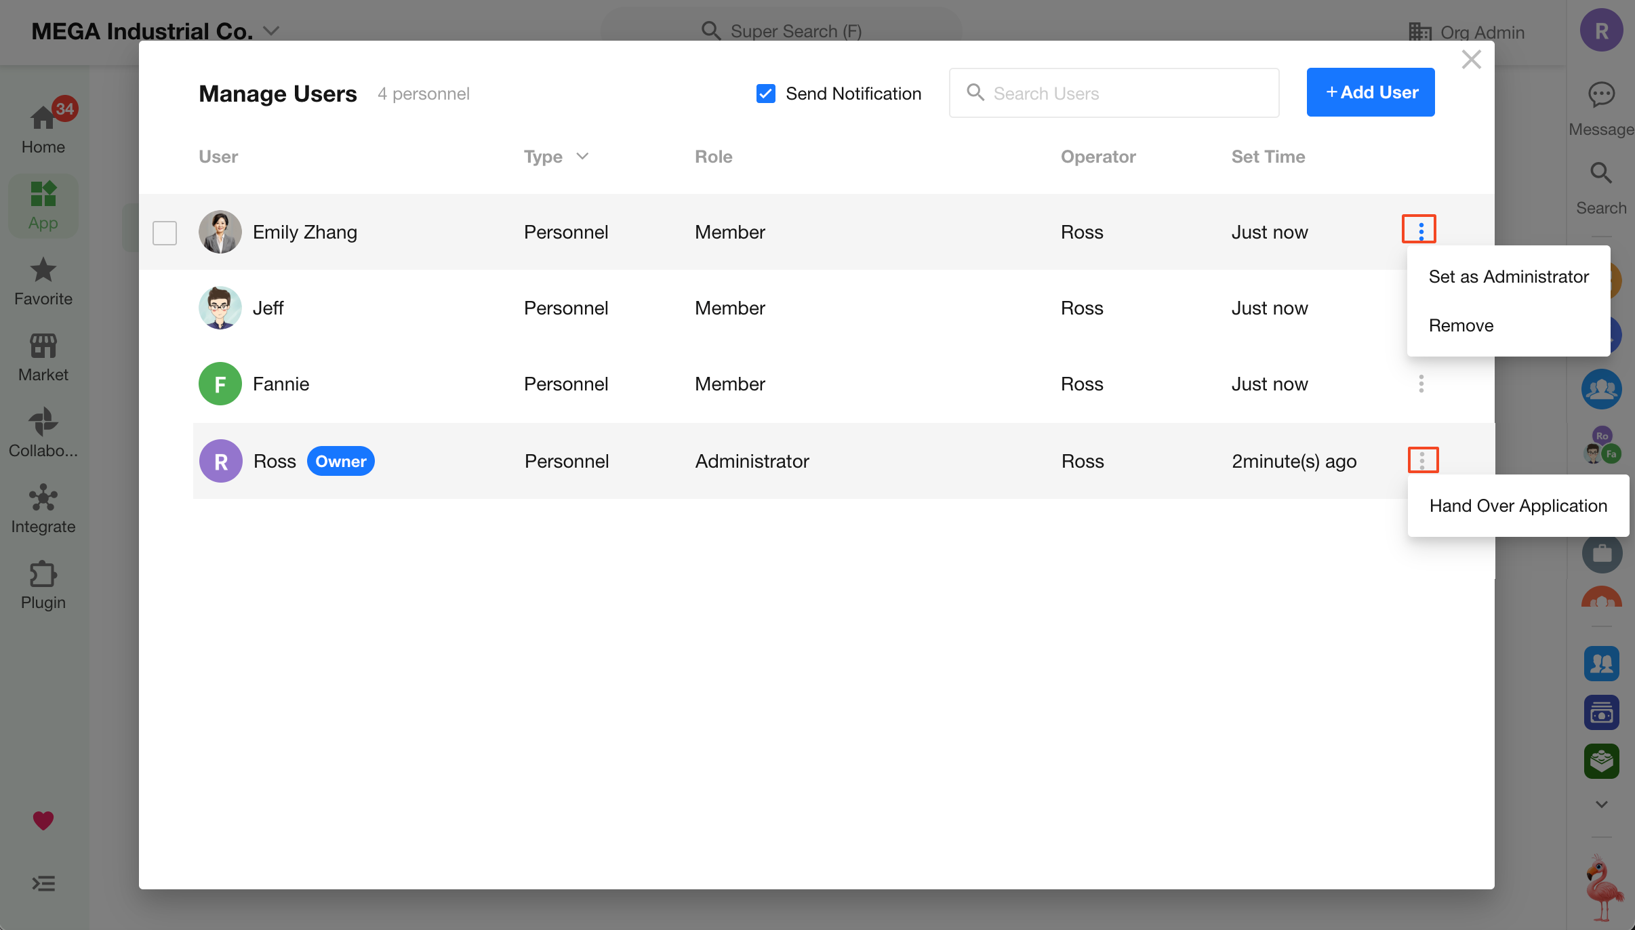The height and width of the screenshot is (930, 1635).
Task: Click the red heart icon
Action: [43, 820]
